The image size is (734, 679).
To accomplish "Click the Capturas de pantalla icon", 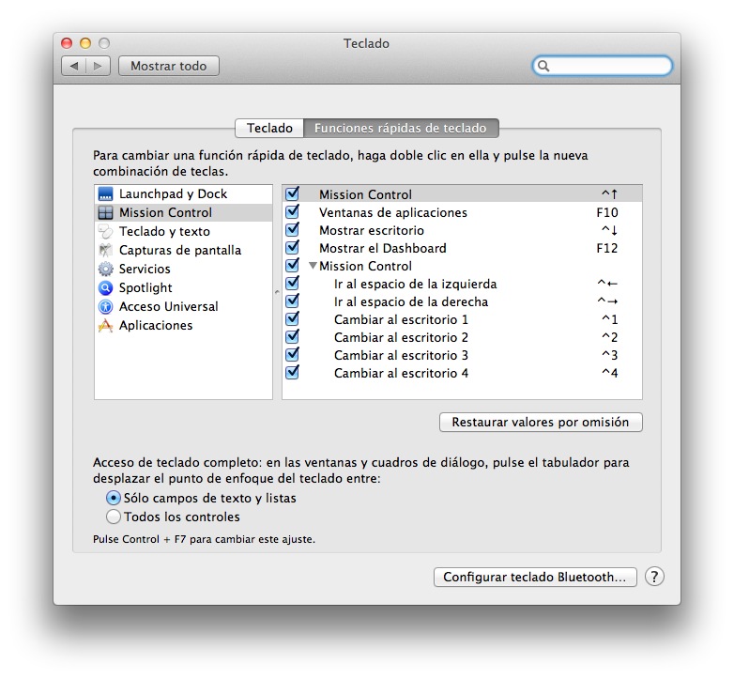I will click(105, 251).
